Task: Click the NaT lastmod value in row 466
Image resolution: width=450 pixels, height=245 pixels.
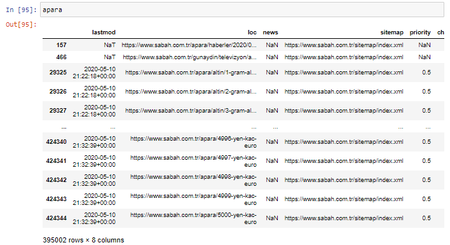Action: coord(109,57)
